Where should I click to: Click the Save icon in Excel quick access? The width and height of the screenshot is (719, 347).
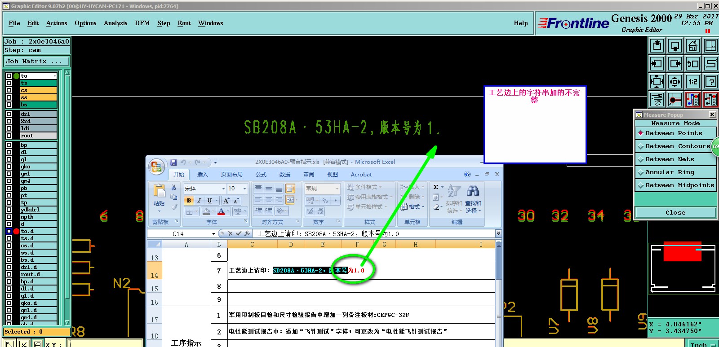173,163
